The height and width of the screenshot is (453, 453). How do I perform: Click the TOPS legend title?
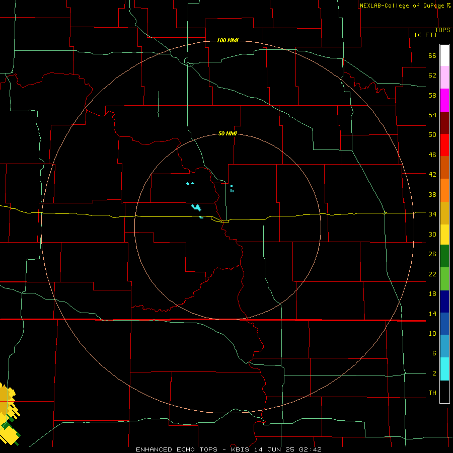coord(442,30)
